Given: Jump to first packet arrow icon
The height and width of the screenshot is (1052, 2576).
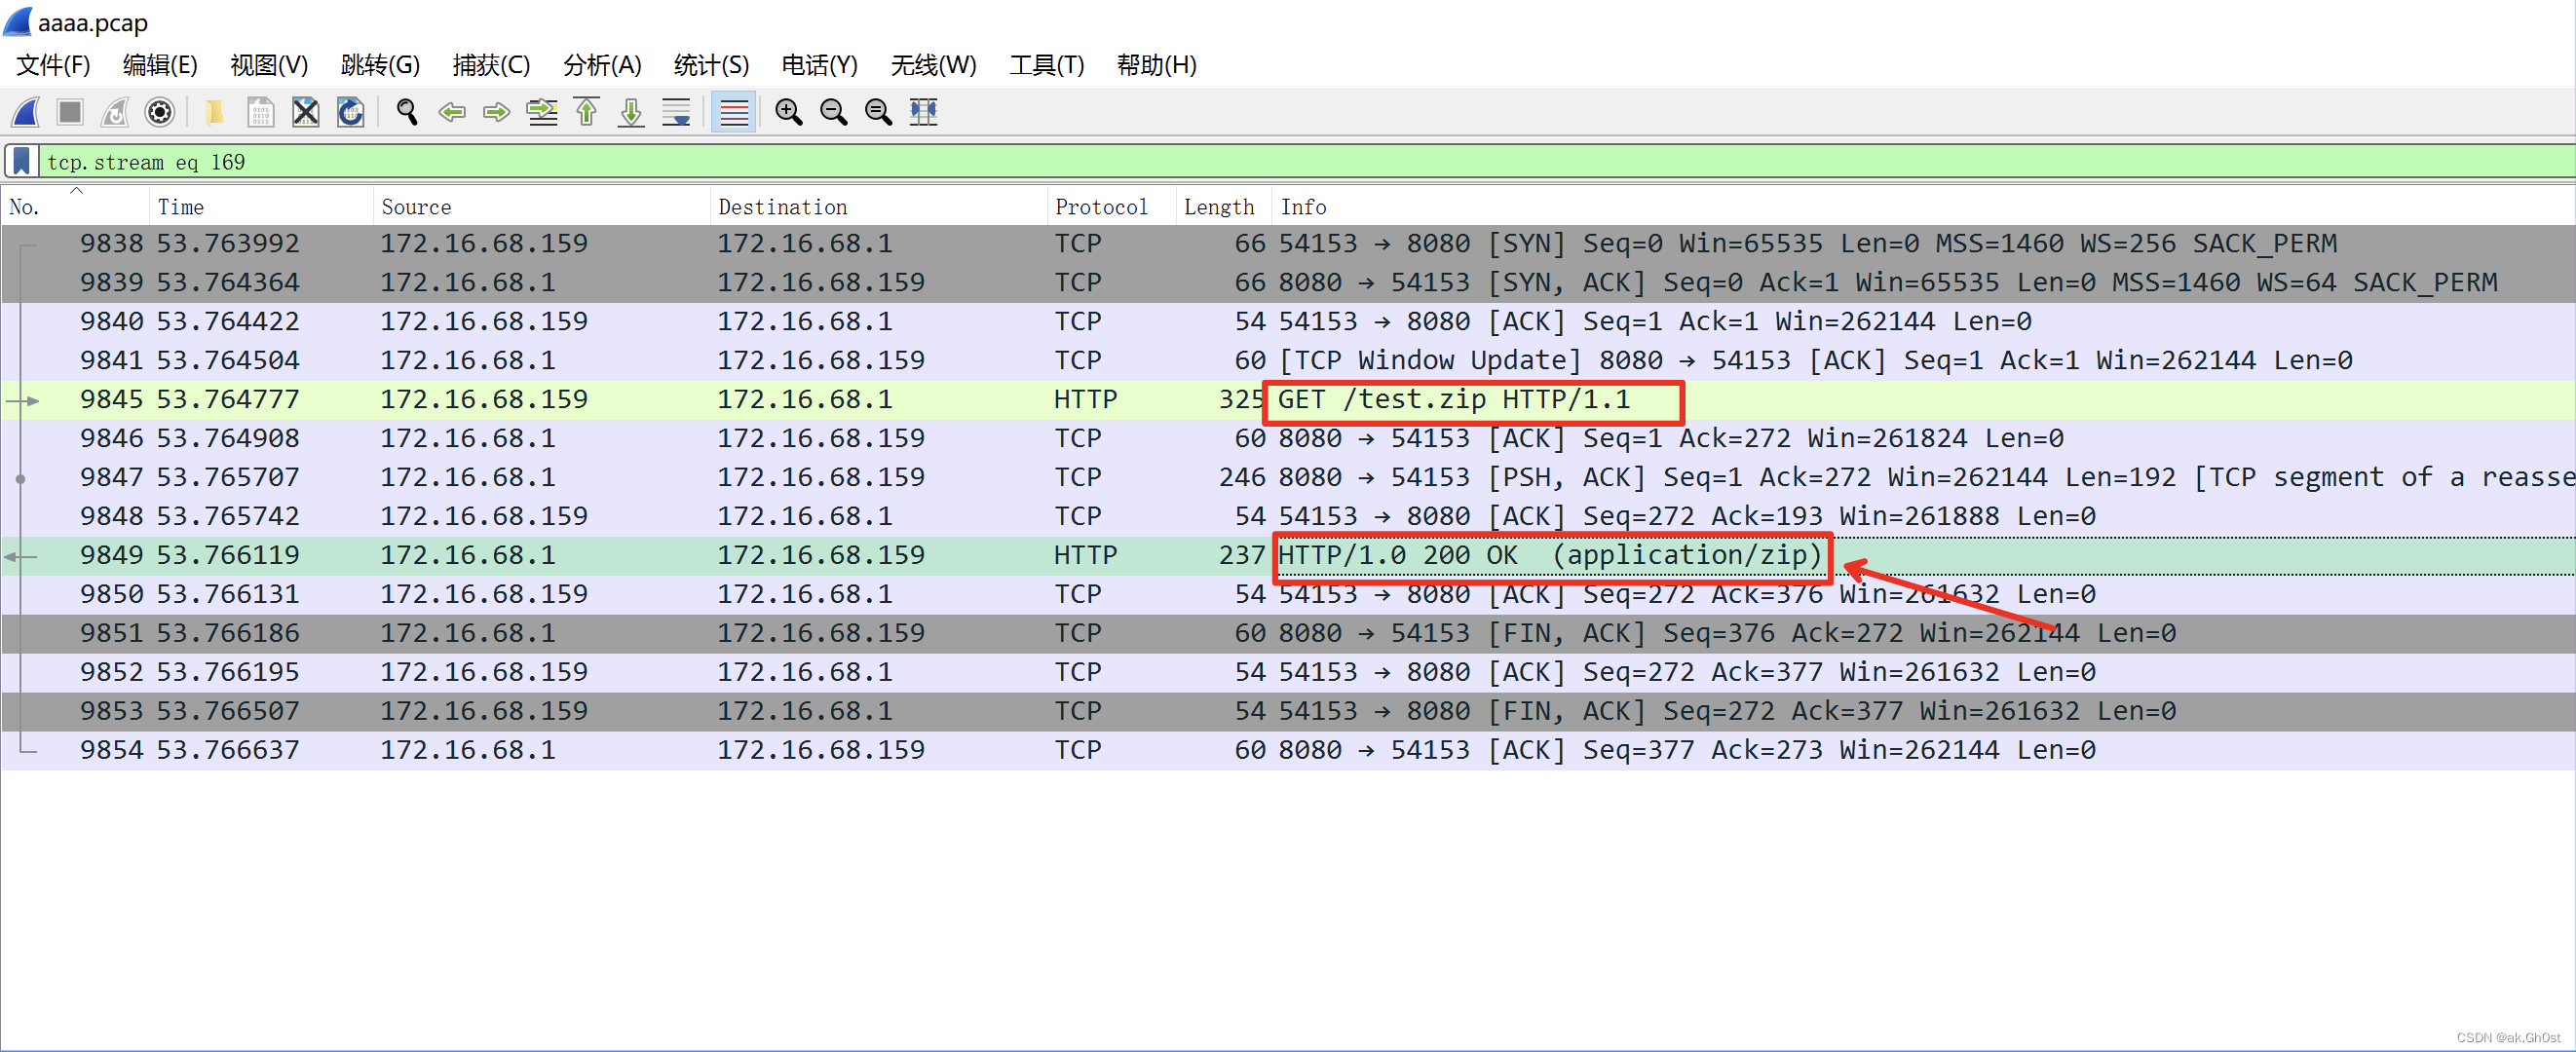Looking at the screenshot, I should click(587, 112).
